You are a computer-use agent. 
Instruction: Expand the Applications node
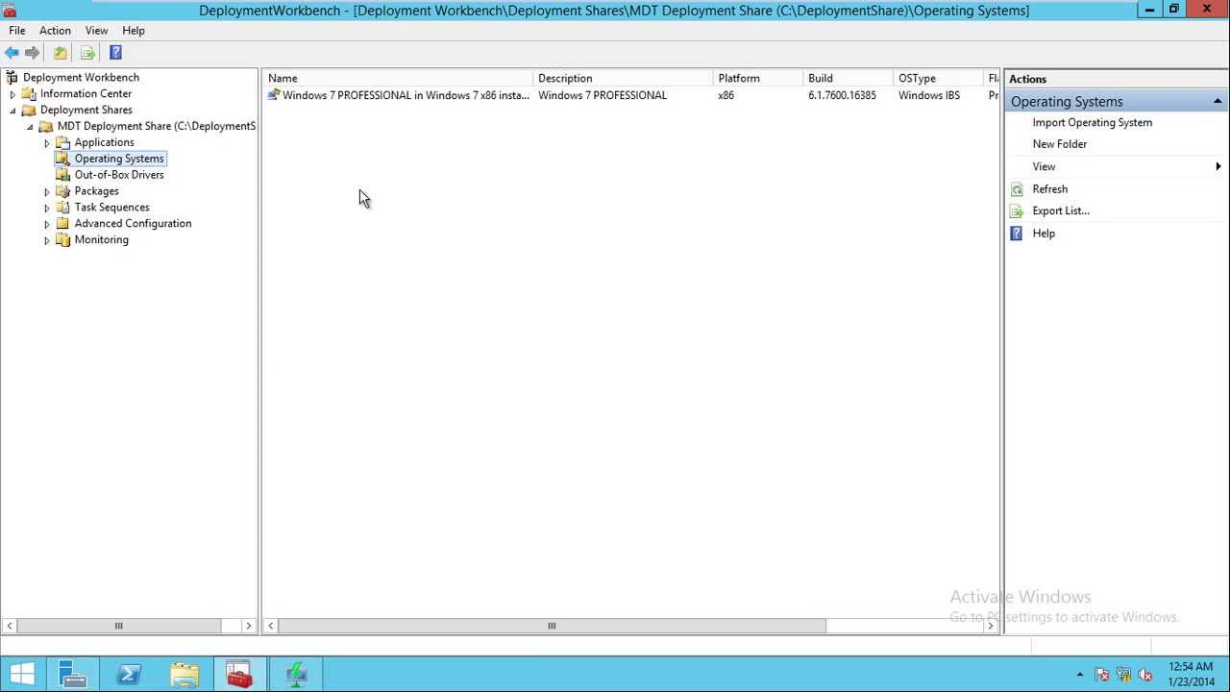(x=47, y=142)
